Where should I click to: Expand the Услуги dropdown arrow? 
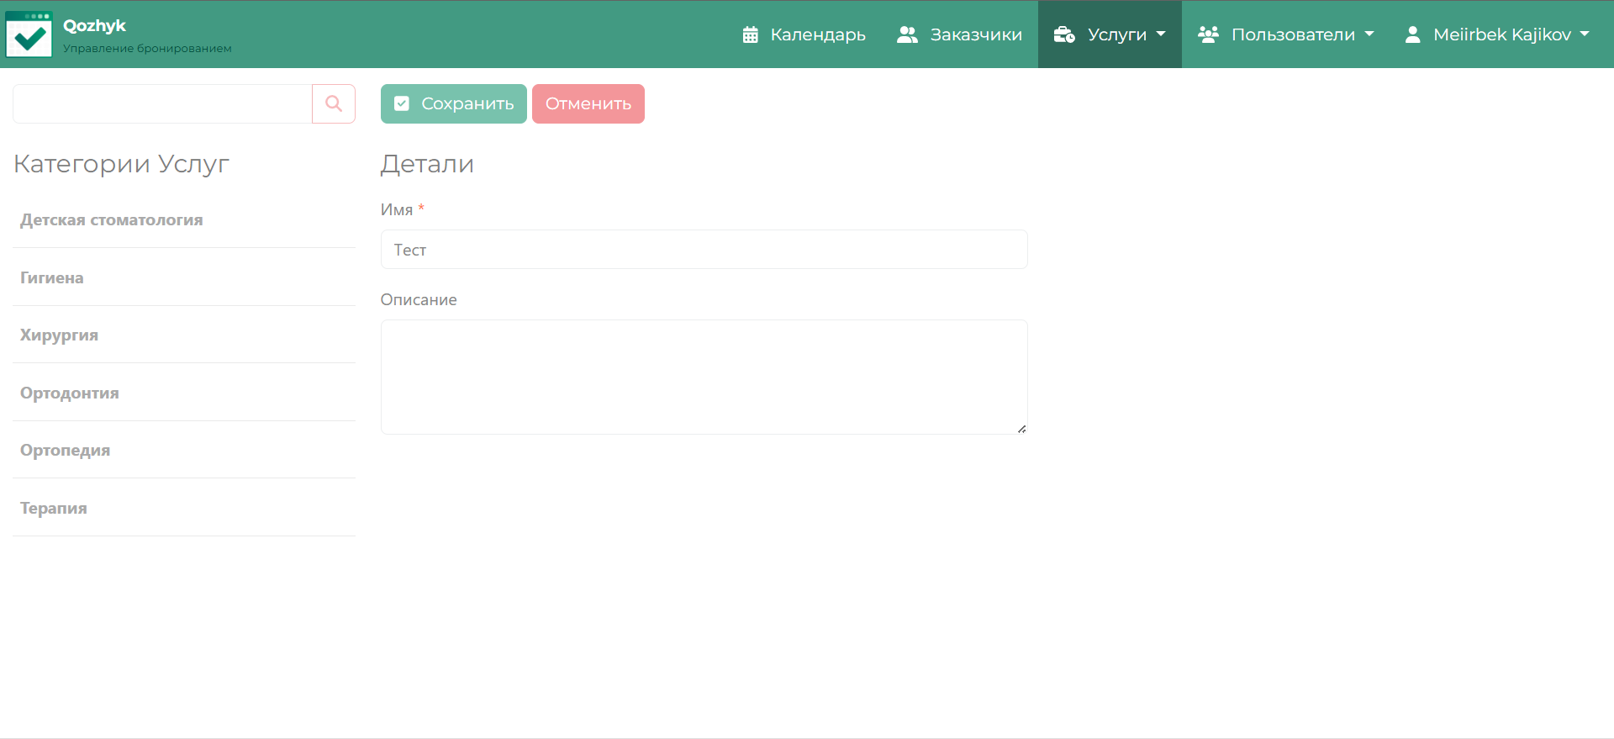click(x=1161, y=34)
